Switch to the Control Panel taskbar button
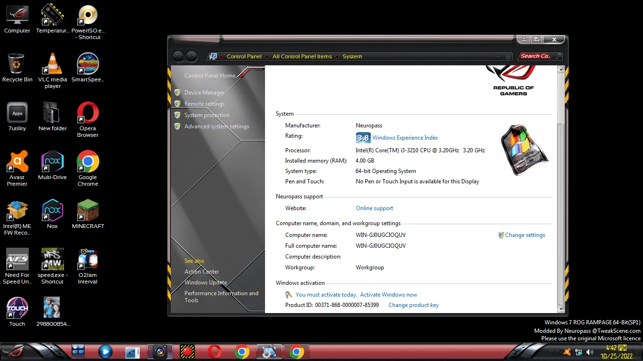 (x=269, y=352)
